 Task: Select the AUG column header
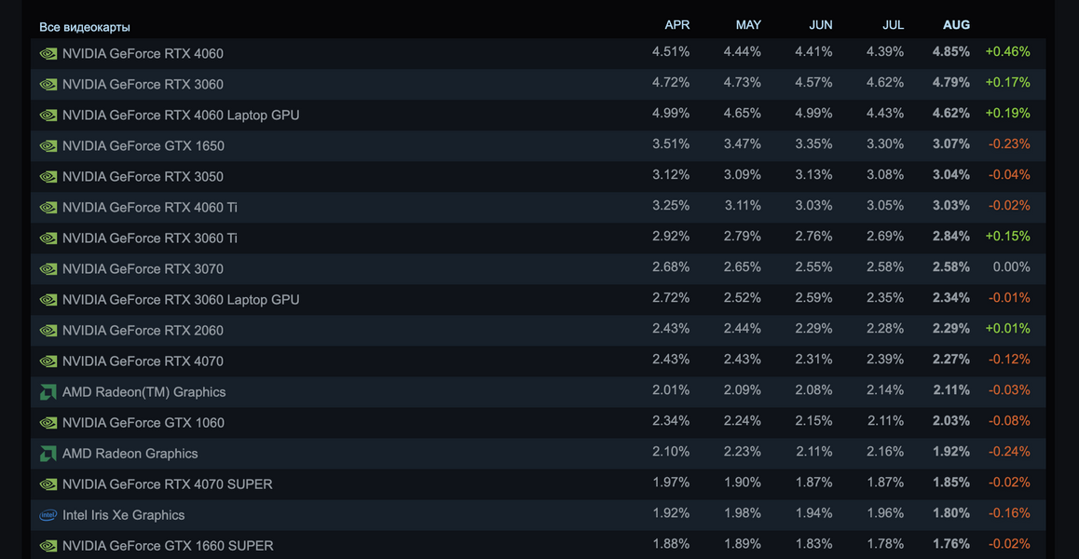click(956, 25)
